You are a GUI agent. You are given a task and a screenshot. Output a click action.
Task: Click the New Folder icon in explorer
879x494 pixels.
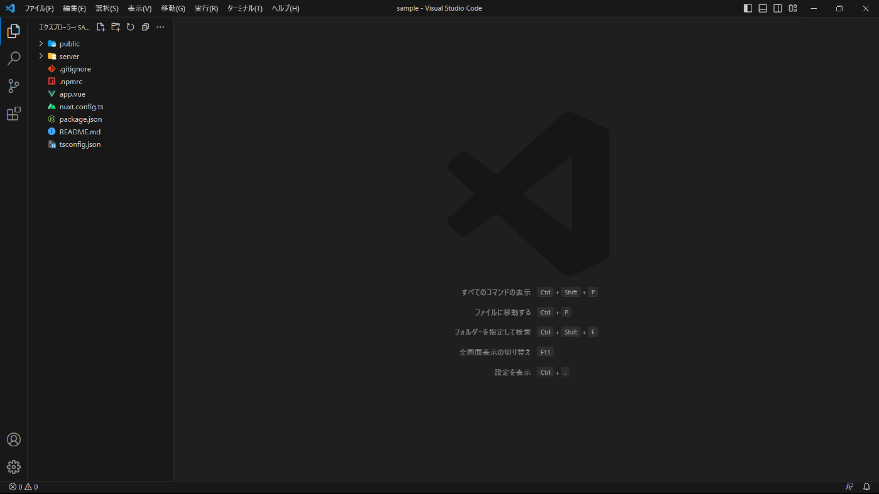116,27
